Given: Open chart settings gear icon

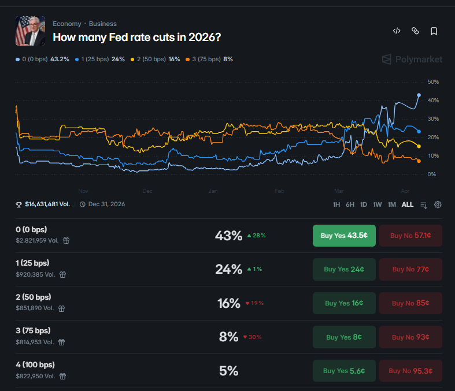Looking at the screenshot, I should 438,204.
